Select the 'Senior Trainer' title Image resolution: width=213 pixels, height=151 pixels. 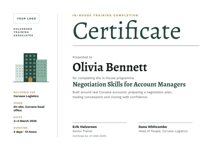pyautogui.click(x=83, y=131)
